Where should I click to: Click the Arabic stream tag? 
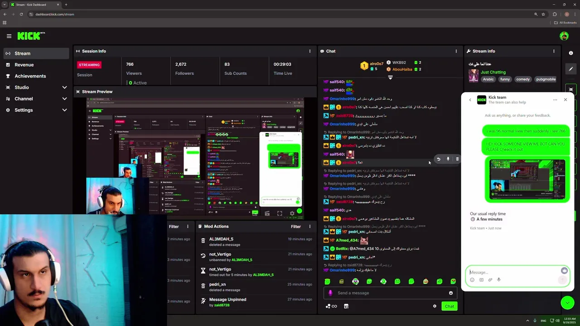[488, 79]
